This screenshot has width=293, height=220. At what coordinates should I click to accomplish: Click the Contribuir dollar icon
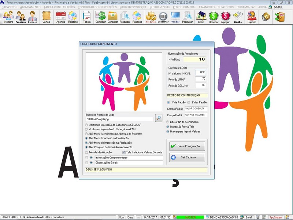tap(100, 17)
